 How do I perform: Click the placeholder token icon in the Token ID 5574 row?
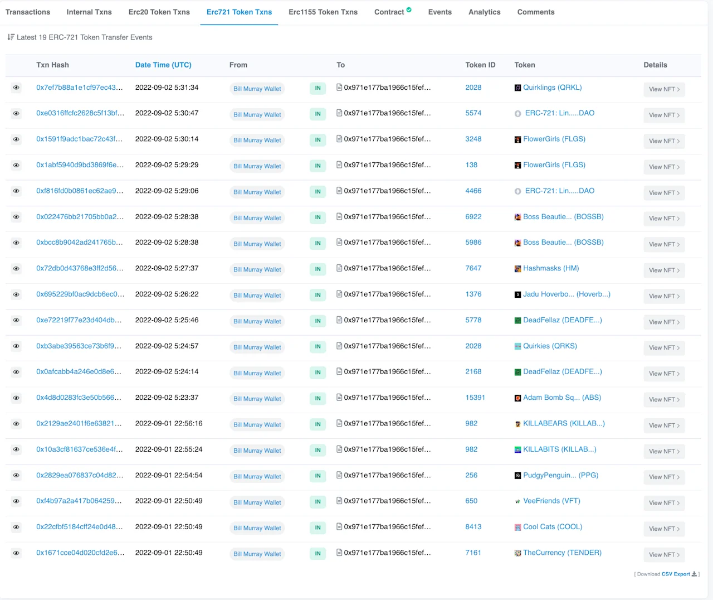coord(518,114)
